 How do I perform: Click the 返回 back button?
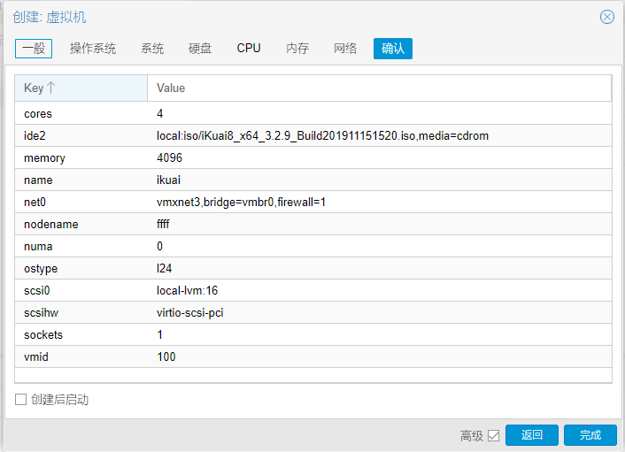click(x=532, y=435)
